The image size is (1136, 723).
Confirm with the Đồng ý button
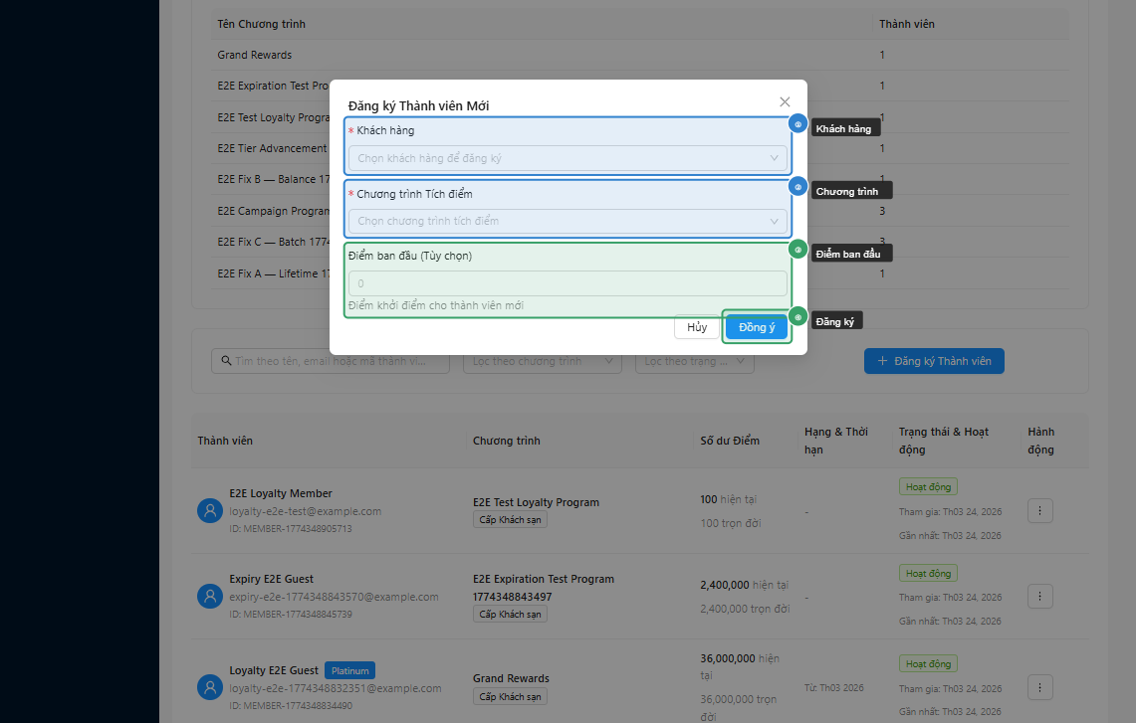[757, 327]
